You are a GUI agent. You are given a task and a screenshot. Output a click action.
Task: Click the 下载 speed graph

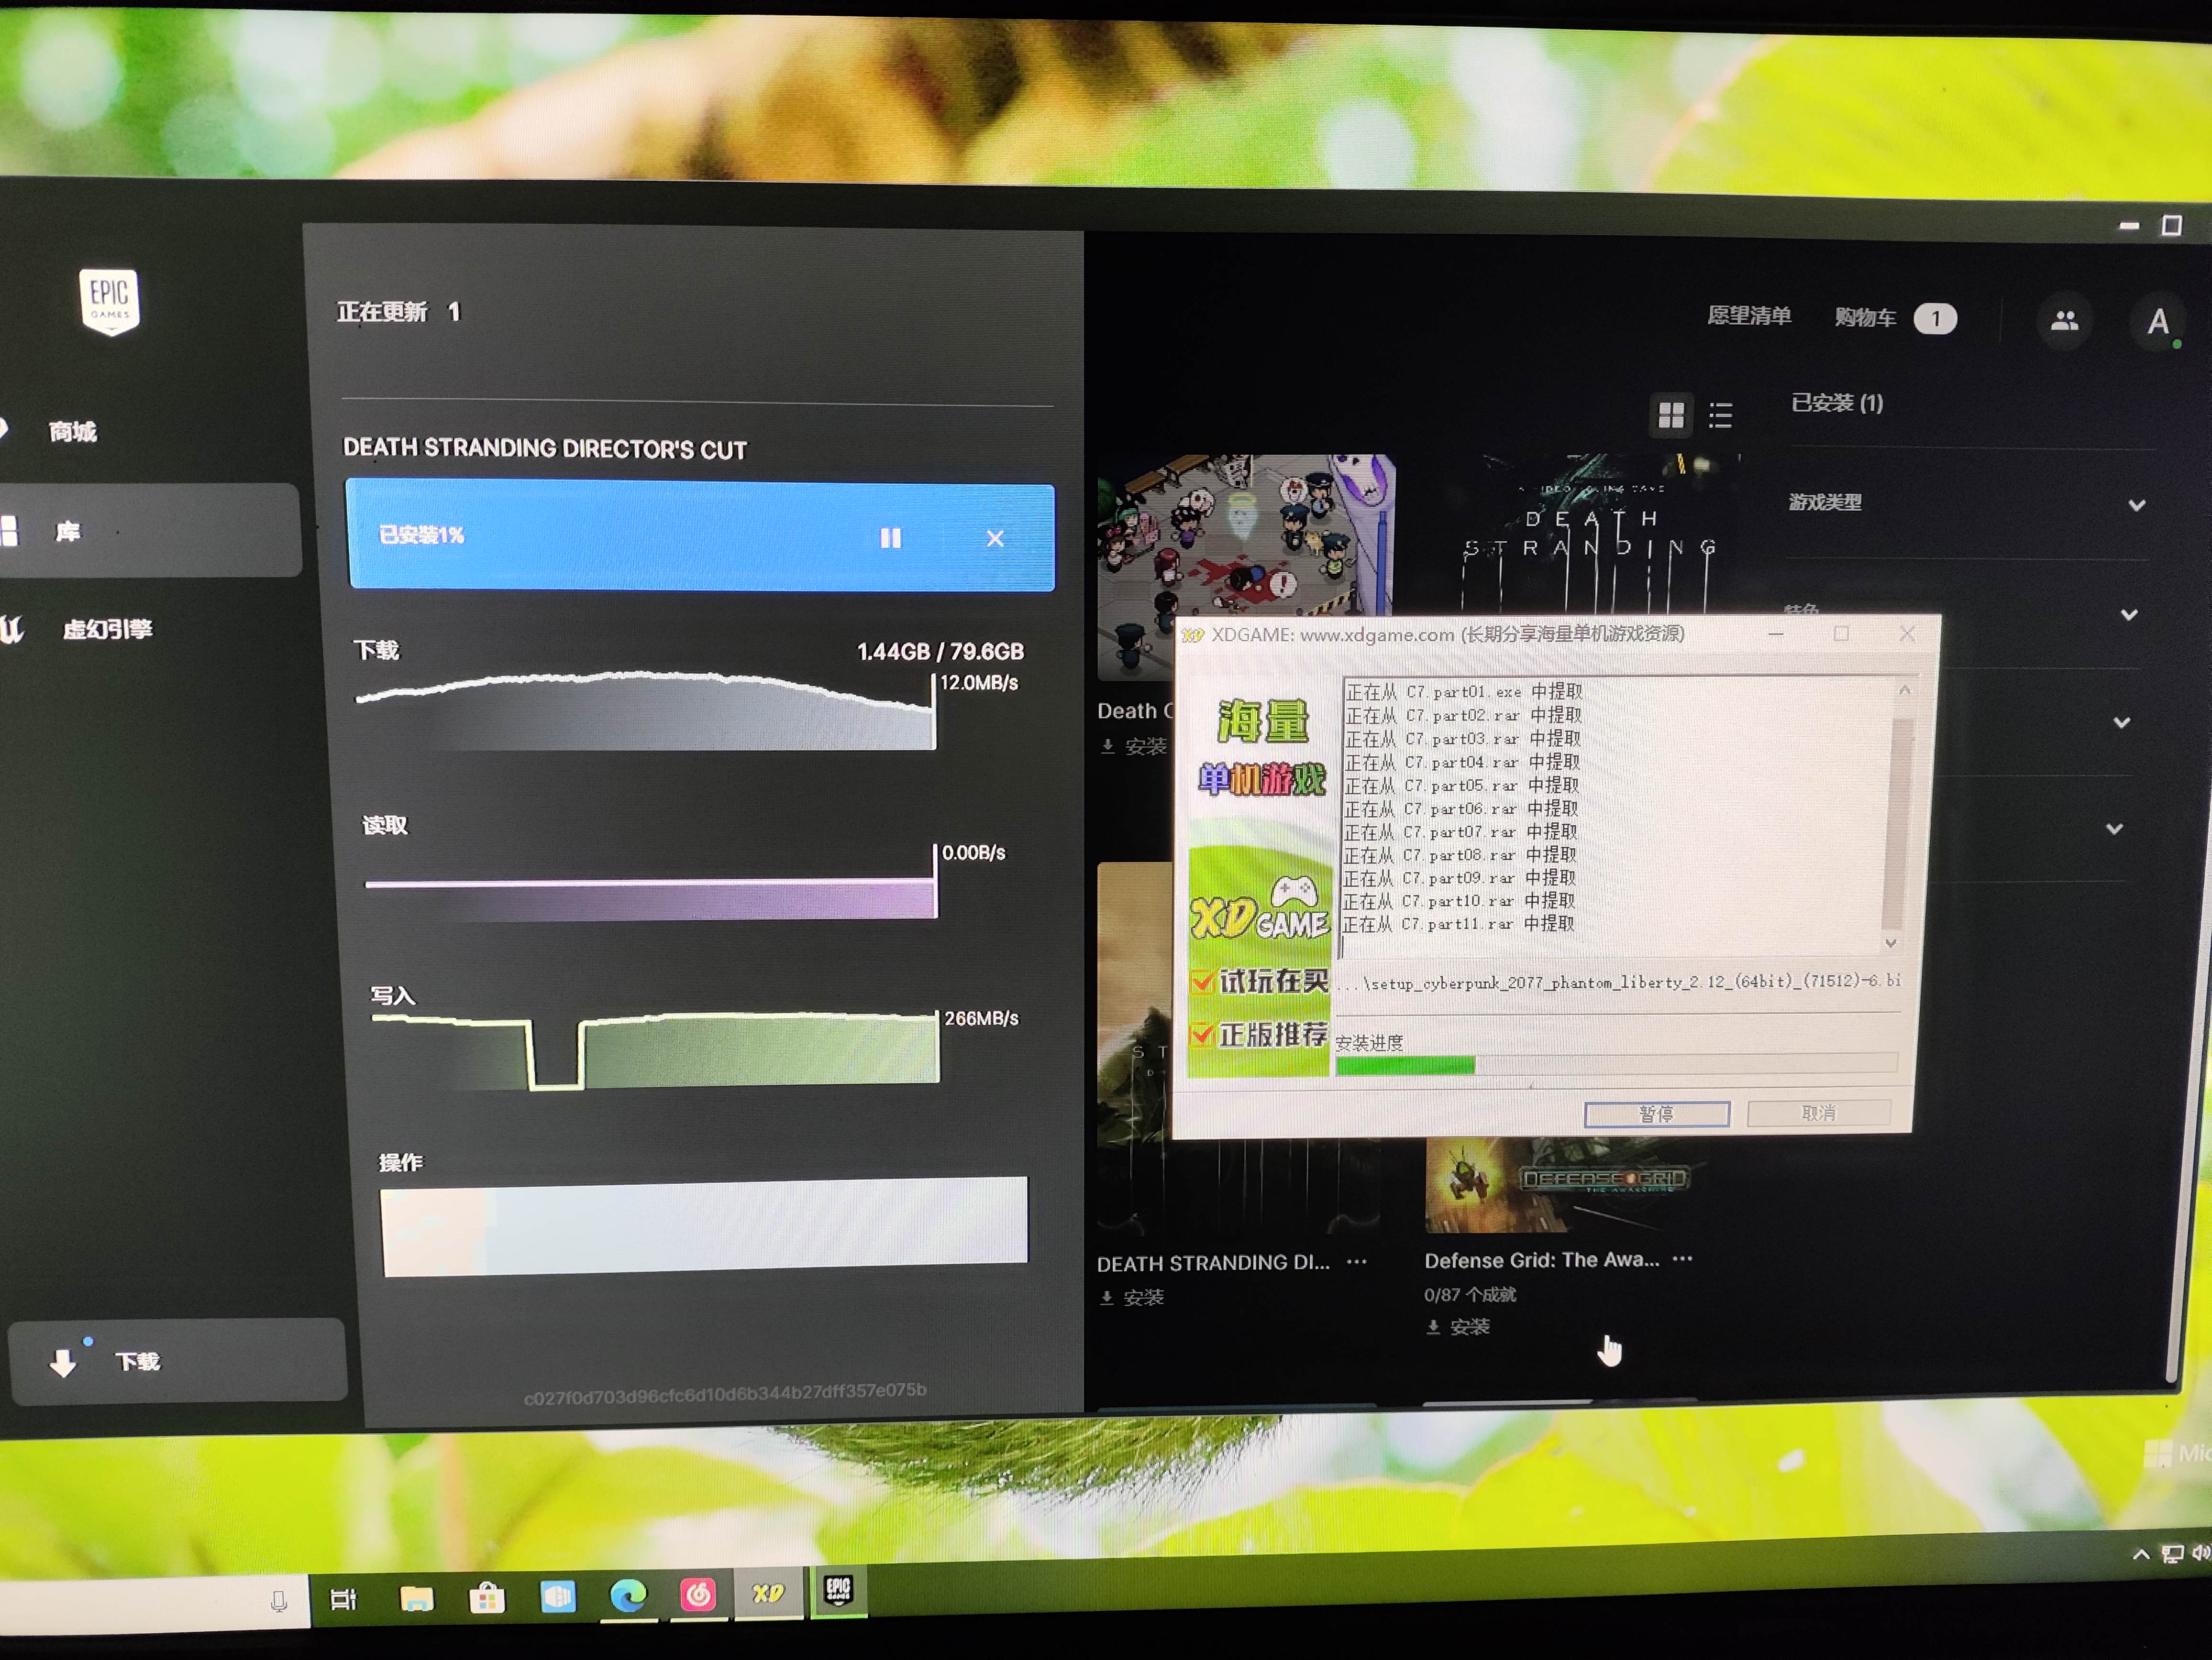pos(646,710)
